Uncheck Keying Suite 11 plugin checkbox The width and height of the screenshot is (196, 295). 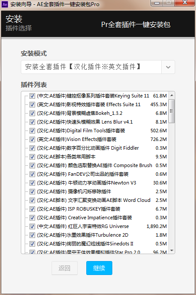[32, 96]
